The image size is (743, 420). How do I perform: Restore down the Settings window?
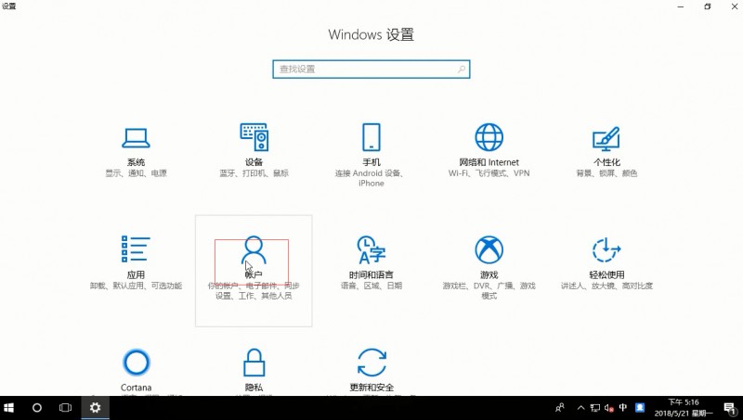tap(708, 6)
